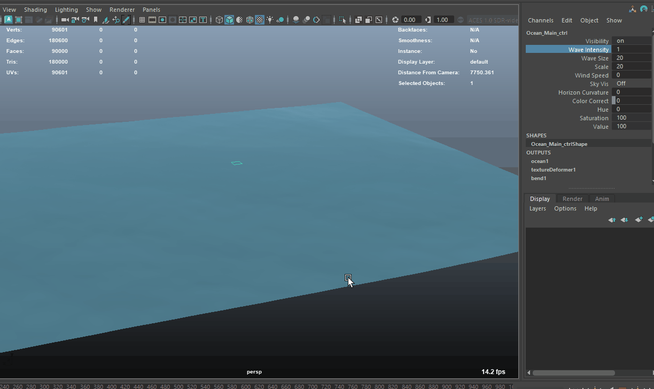The image size is (654, 389).
Task: Expand the textureDeformer1 output node
Action: (x=553, y=170)
